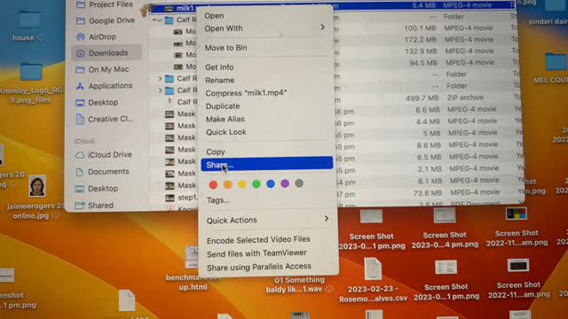Choose Get Info from context menu

click(219, 67)
